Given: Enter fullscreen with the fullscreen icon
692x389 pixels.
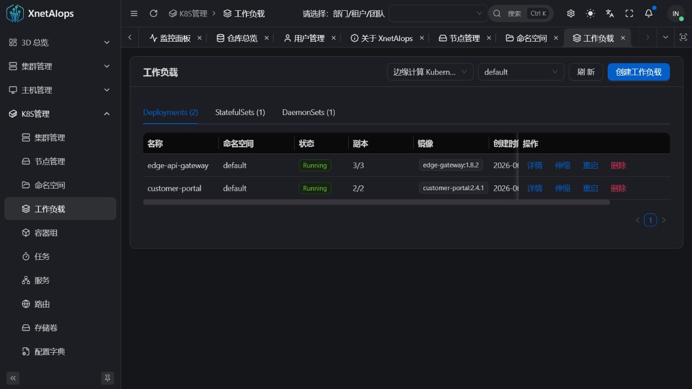Looking at the screenshot, I should click(x=629, y=14).
